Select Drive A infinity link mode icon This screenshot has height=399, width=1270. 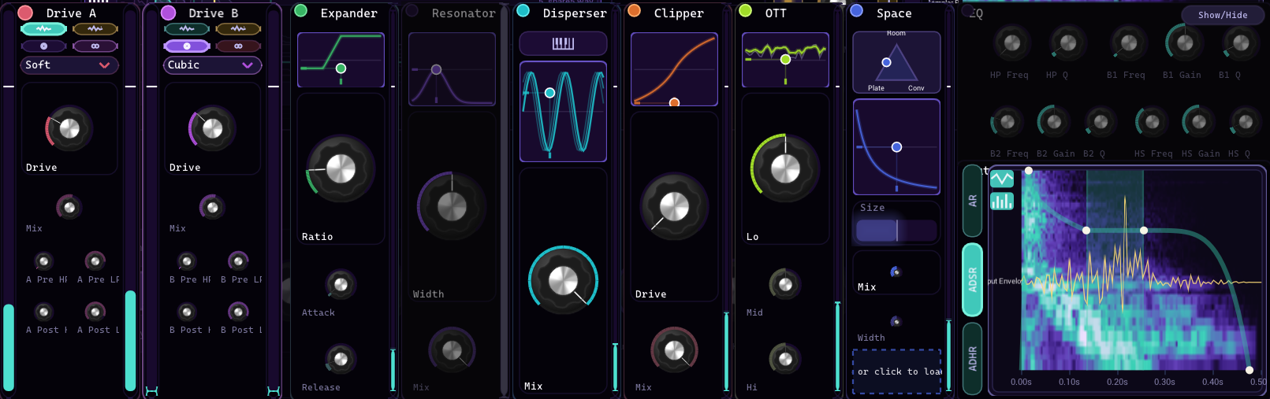[x=95, y=46]
